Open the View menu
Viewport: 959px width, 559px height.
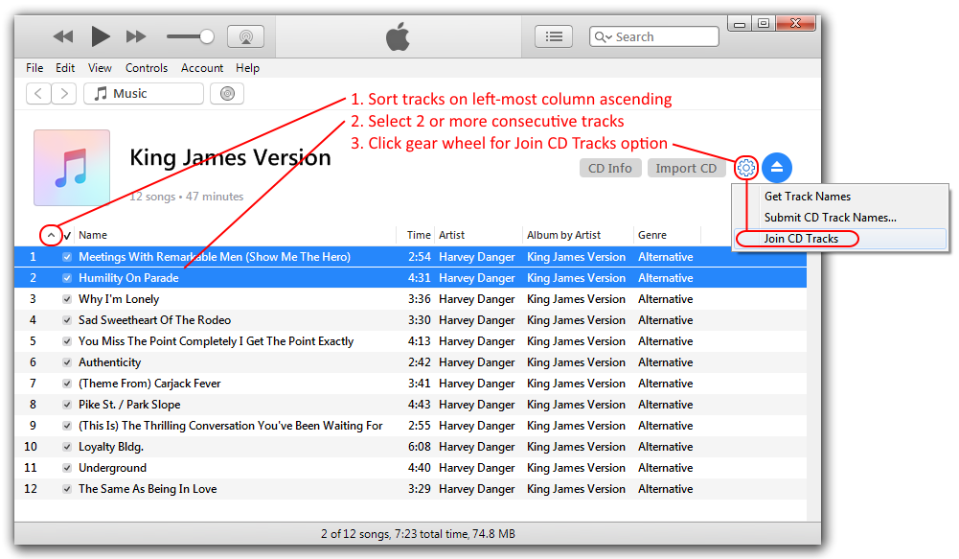[x=100, y=68]
